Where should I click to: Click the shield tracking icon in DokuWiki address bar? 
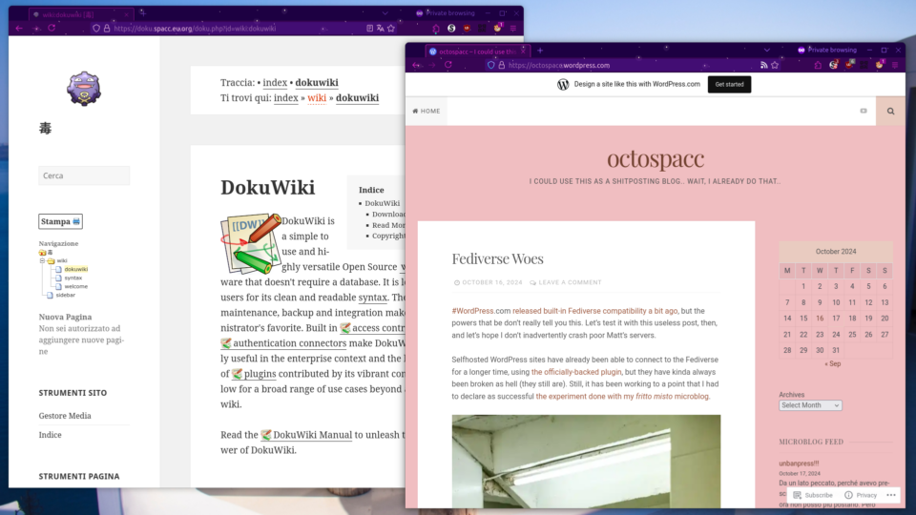[x=95, y=28]
